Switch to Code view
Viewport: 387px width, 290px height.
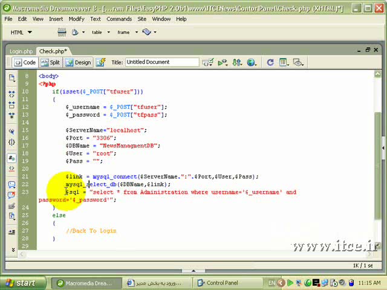[25, 62]
